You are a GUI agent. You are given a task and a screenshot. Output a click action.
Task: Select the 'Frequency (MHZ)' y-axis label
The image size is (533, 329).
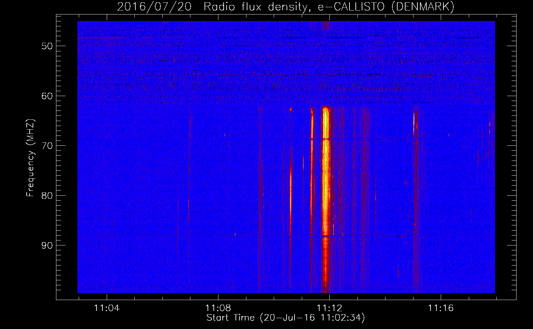coord(30,158)
